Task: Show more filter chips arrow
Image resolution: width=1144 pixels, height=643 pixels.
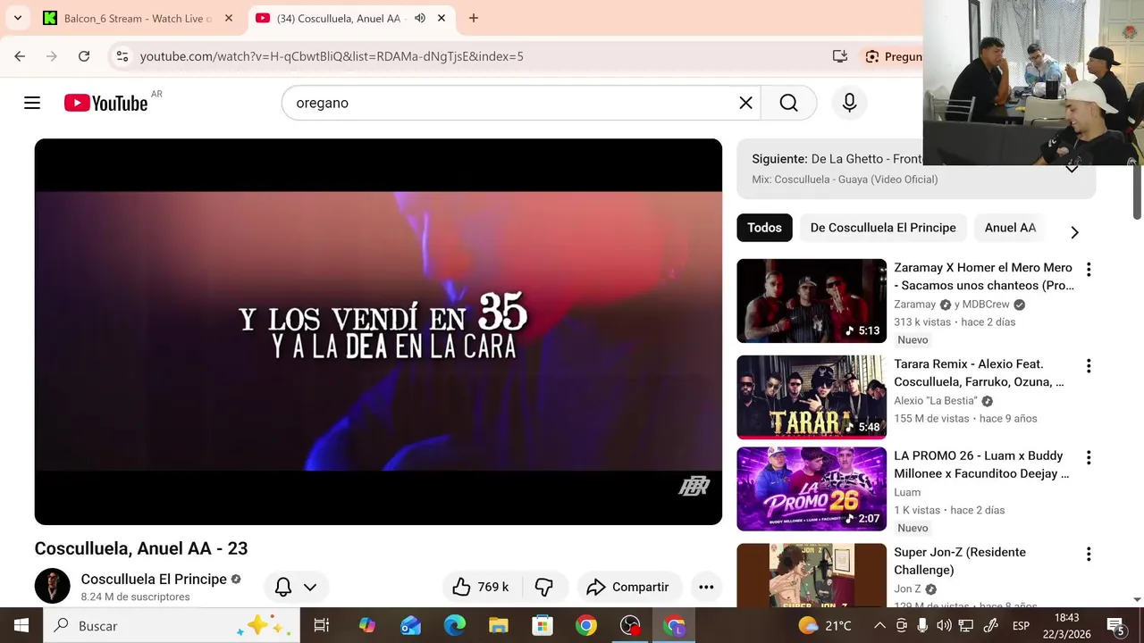Action: coord(1074,232)
